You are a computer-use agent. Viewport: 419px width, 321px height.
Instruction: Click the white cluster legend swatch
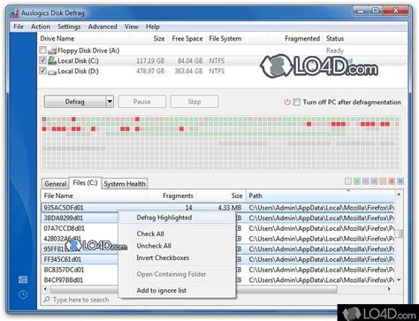(348, 181)
